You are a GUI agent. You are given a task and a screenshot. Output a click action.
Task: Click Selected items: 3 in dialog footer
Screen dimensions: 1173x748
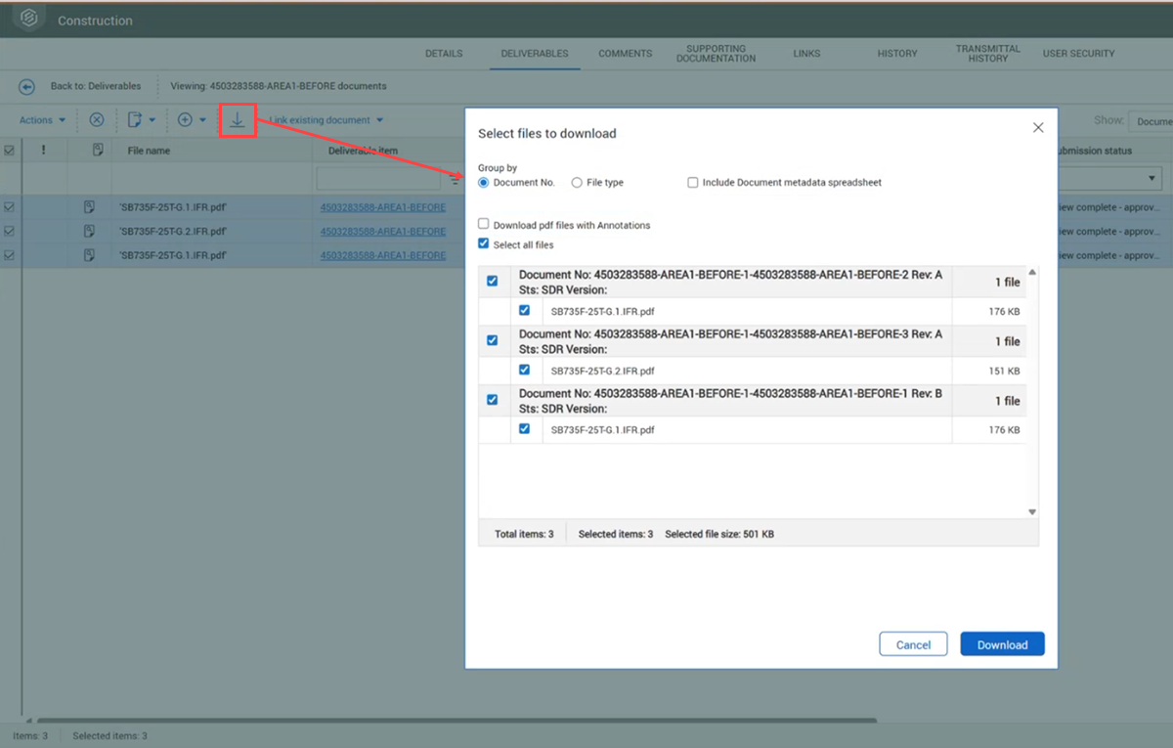pos(616,534)
